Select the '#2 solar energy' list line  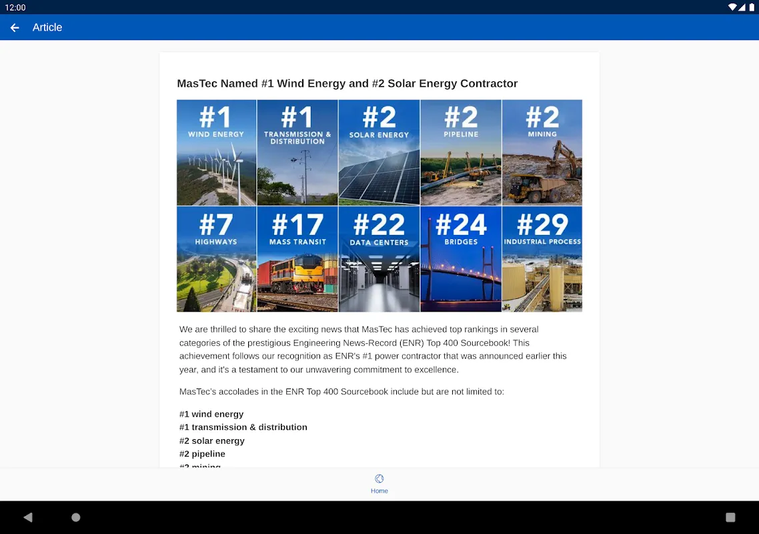click(212, 441)
